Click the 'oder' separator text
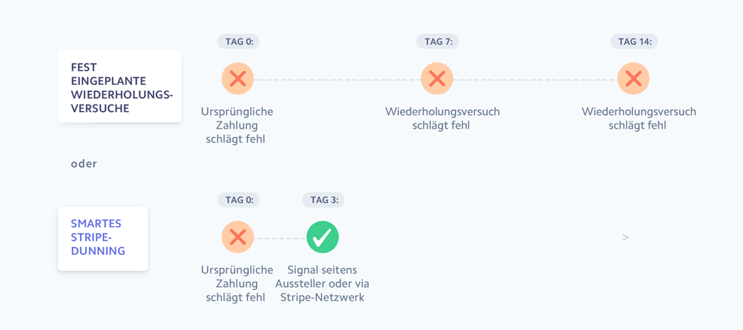 (84, 164)
